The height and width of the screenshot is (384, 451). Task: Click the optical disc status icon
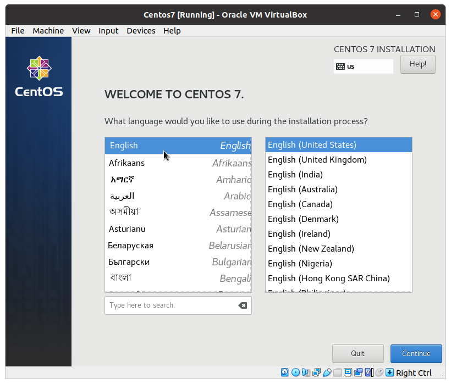pos(295,372)
